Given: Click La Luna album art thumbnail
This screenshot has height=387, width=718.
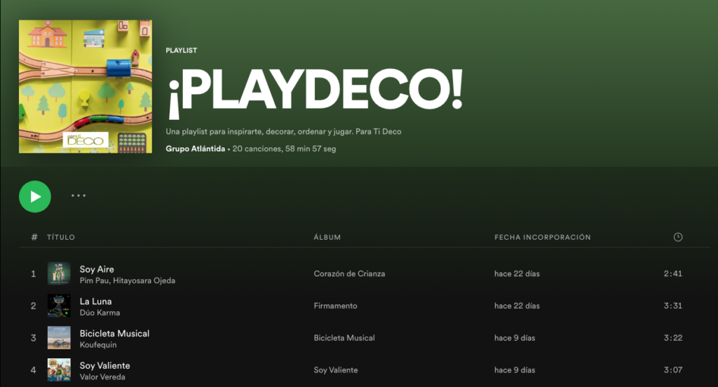Looking at the screenshot, I should 59,306.
